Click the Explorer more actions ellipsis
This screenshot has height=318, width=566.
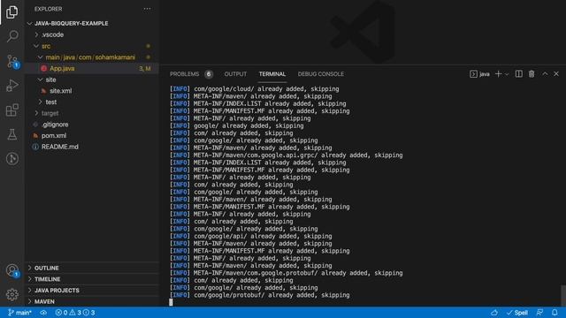click(x=148, y=9)
